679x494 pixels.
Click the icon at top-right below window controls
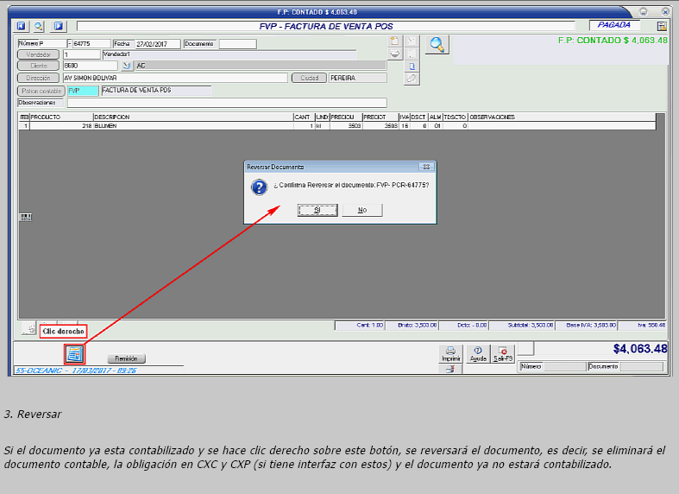pos(662,26)
